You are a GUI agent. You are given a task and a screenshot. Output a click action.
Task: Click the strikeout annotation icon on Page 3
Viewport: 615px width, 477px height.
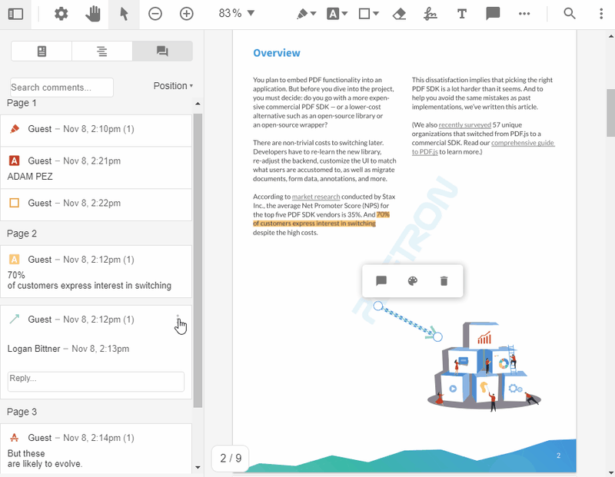click(x=14, y=437)
